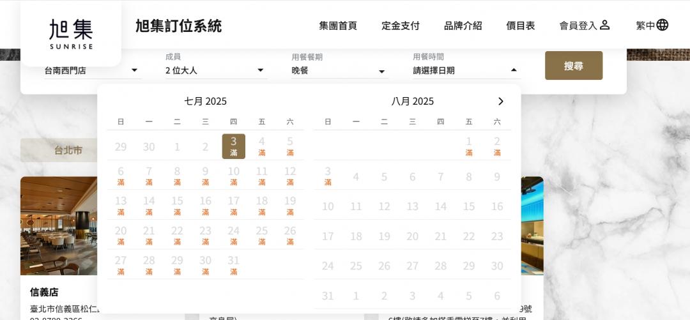Select July 4 in calendar
690x320 pixels.
pos(262,146)
